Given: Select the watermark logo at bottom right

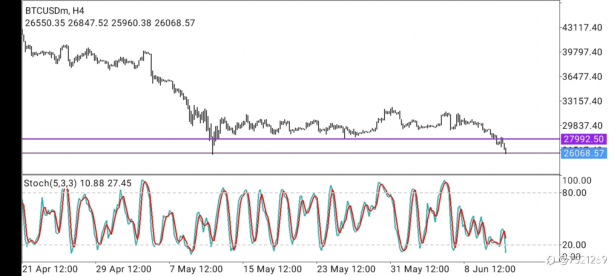Looking at the screenshot, I should (577, 260).
